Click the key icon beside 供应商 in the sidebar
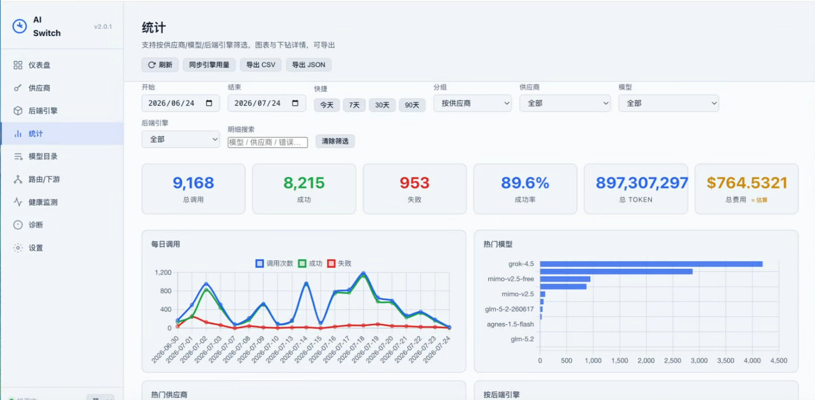The image size is (815, 400). (18, 88)
